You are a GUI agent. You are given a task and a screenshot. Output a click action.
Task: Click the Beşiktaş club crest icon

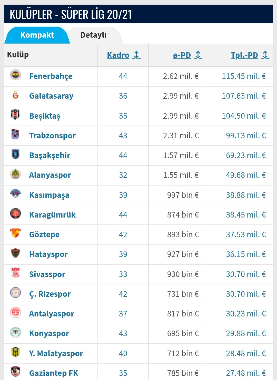coord(15,115)
